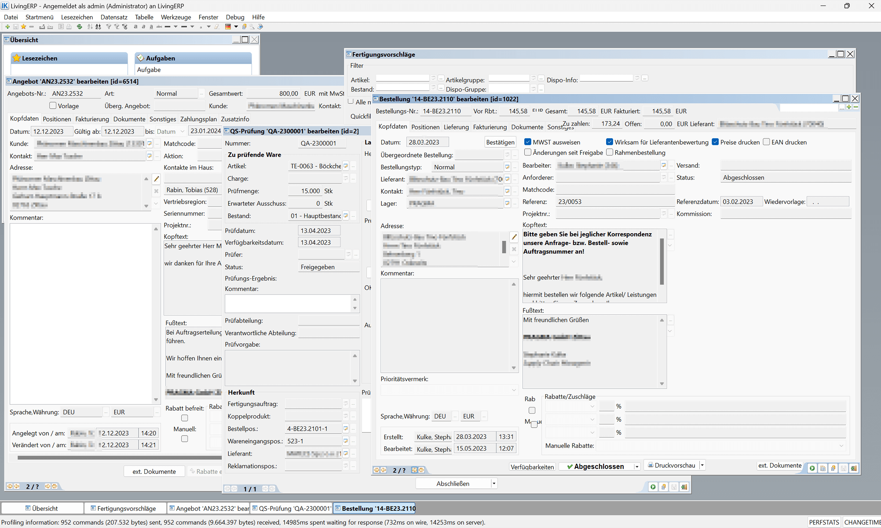
Task: Check the Rabatt befreit checkbox in Angebot
Action: coord(185,418)
